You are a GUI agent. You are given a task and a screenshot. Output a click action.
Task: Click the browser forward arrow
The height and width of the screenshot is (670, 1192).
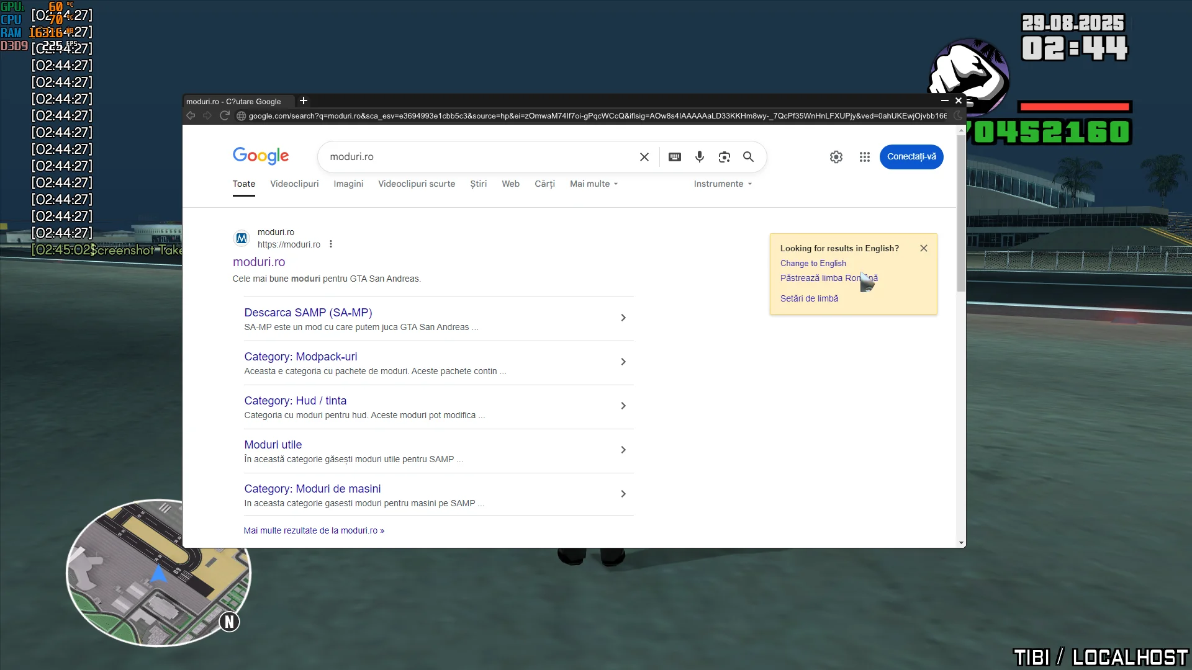point(207,115)
